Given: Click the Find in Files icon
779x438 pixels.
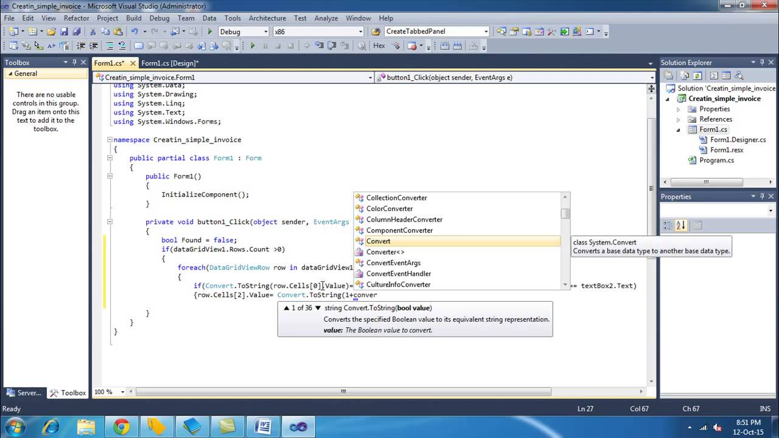Looking at the screenshot, I should 376,32.
